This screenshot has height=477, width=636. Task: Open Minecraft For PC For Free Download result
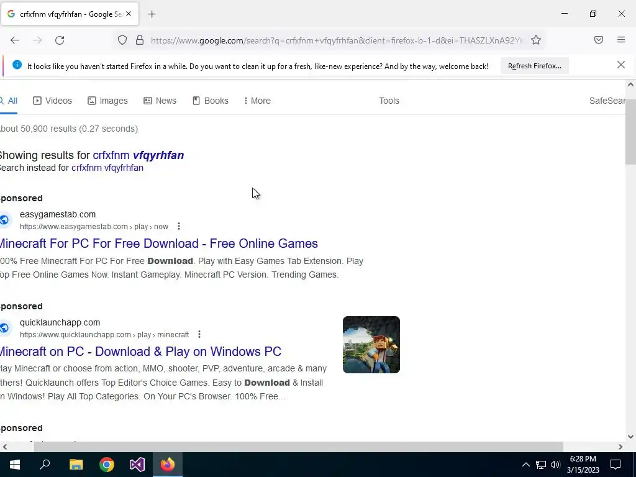pos(158,243)
